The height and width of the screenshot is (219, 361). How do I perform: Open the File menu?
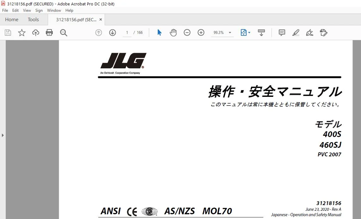(x=5, y=10)
